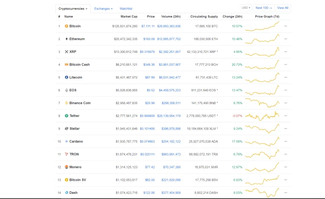Sort by Volume (24h) column header
The width and height of the screenshot is (325, 199).
(x=171, y=16)
